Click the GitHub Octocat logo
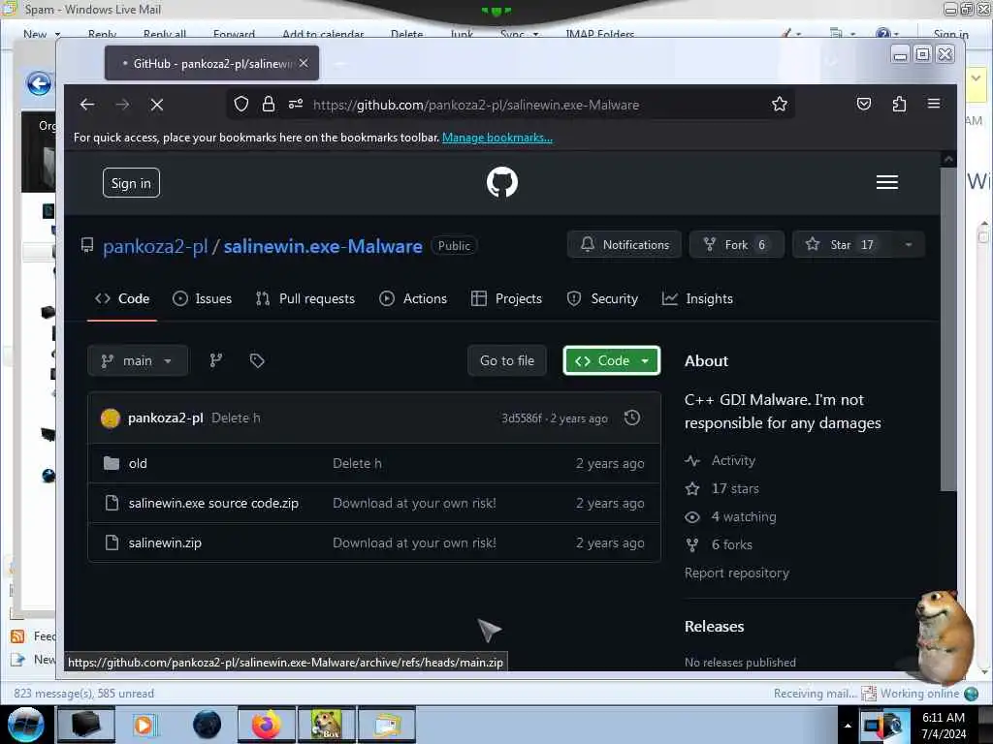Image resolution: width=993 pixels, height=744 pixels. click(x=502, y=182)
